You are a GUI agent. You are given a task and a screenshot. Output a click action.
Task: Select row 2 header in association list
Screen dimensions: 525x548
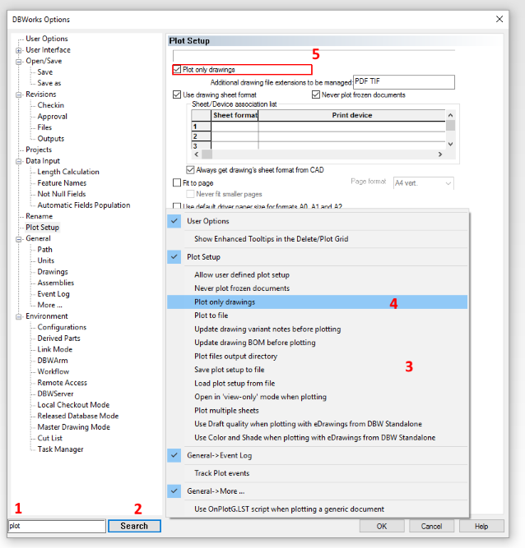(202, 136)
